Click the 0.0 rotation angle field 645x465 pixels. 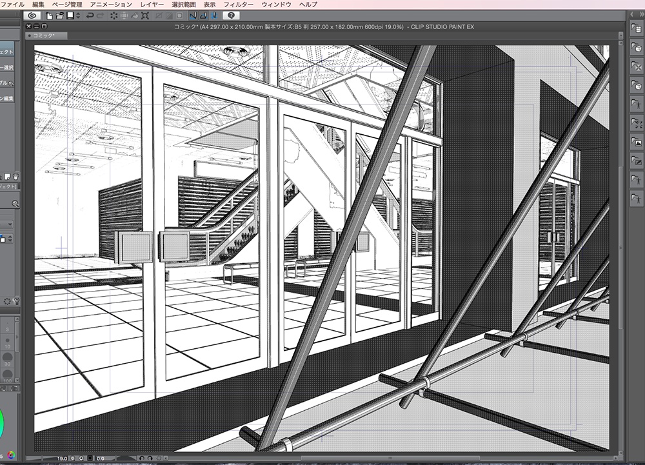coord(101,458)
